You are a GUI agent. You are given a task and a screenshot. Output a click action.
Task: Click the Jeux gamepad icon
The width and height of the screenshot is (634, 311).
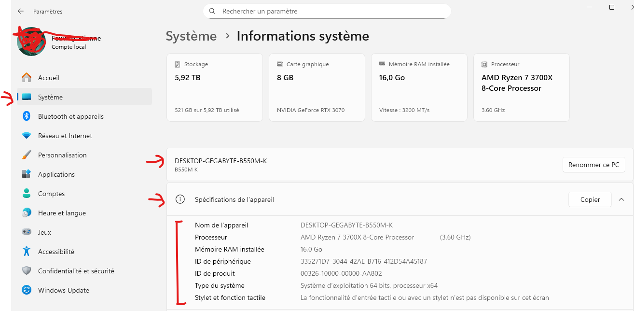27,232
